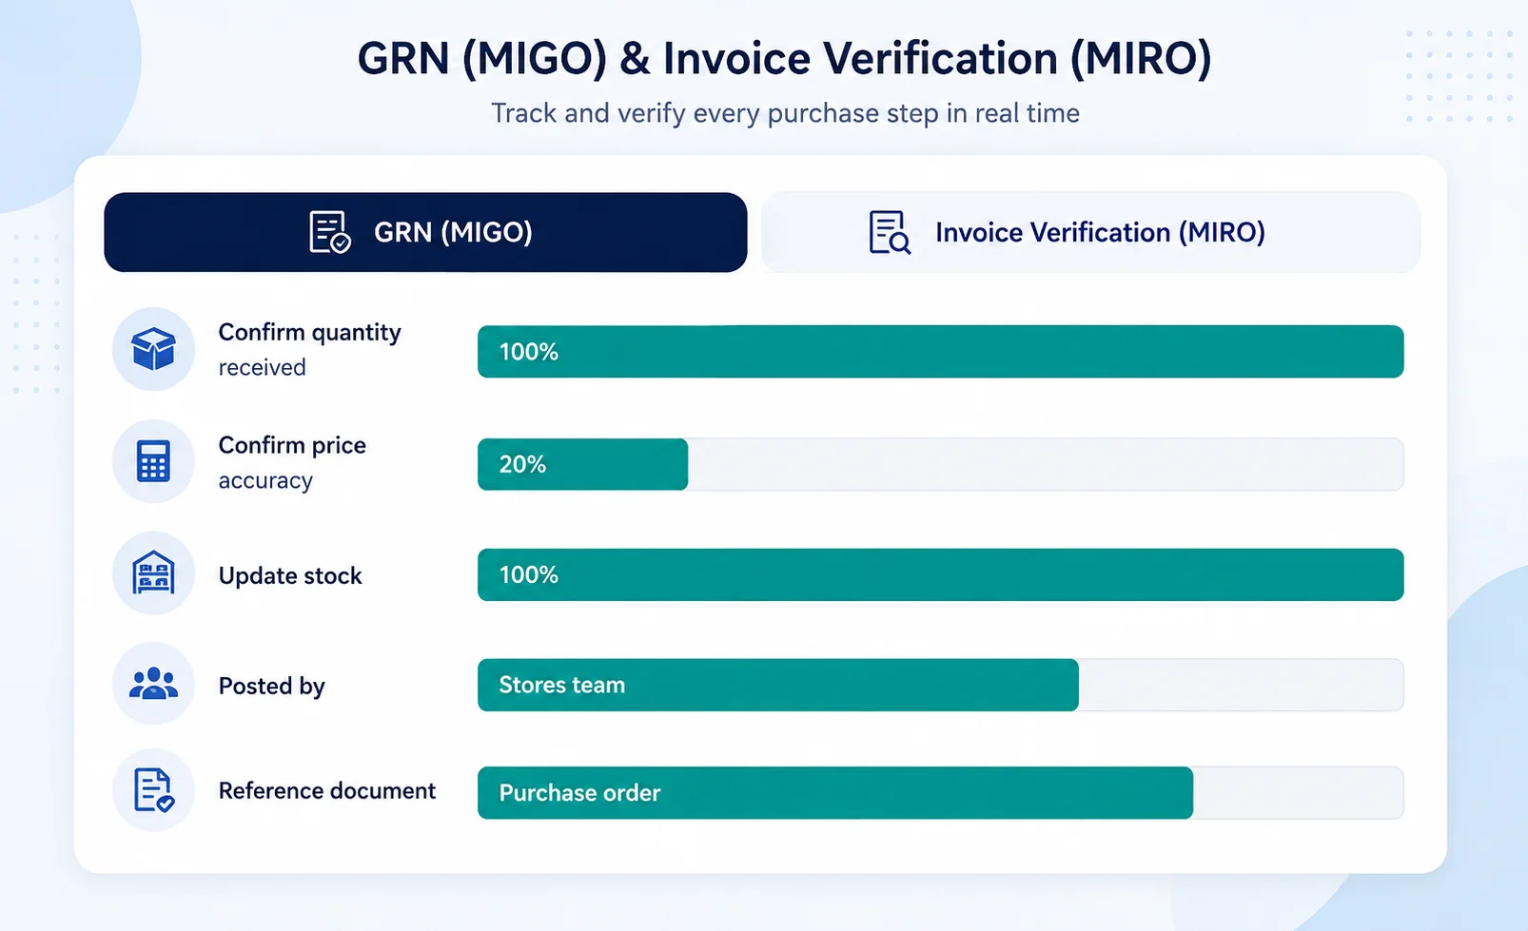Image resolution: width=1528 pixels, height=931 pixels.
Task: Click the 100% Confirm quantity progress bar
Action: [940, 352]
